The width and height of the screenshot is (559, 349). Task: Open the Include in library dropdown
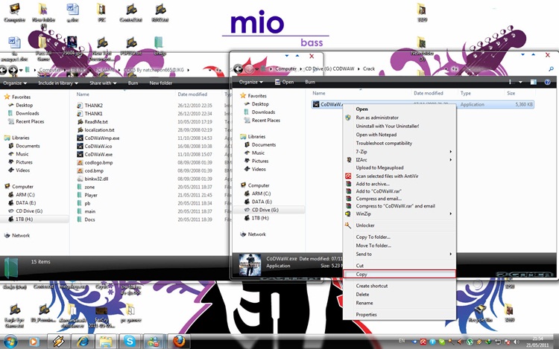click(x=58, y=83)
